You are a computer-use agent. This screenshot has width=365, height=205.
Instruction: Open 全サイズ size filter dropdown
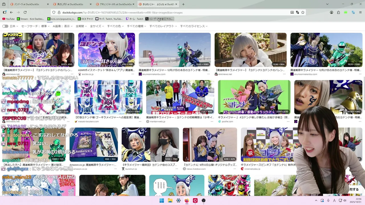(x=97, y=26)
